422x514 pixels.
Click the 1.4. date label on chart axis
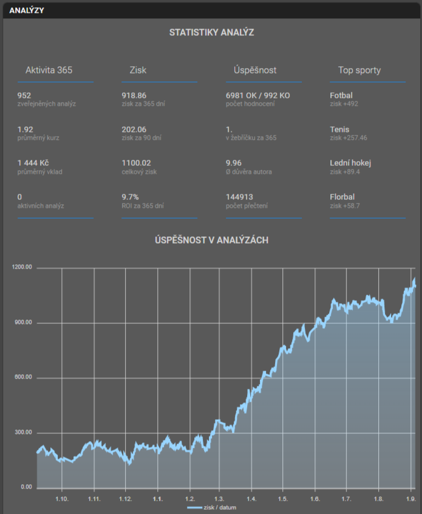(x=251, y=499)
